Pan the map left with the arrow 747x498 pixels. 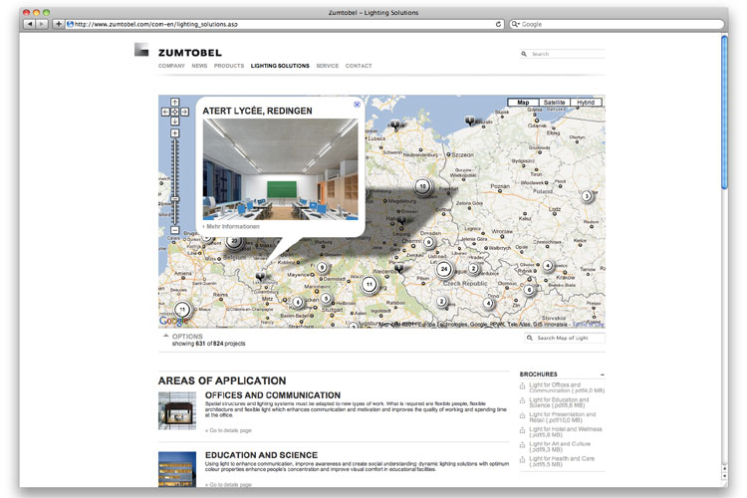165,112
